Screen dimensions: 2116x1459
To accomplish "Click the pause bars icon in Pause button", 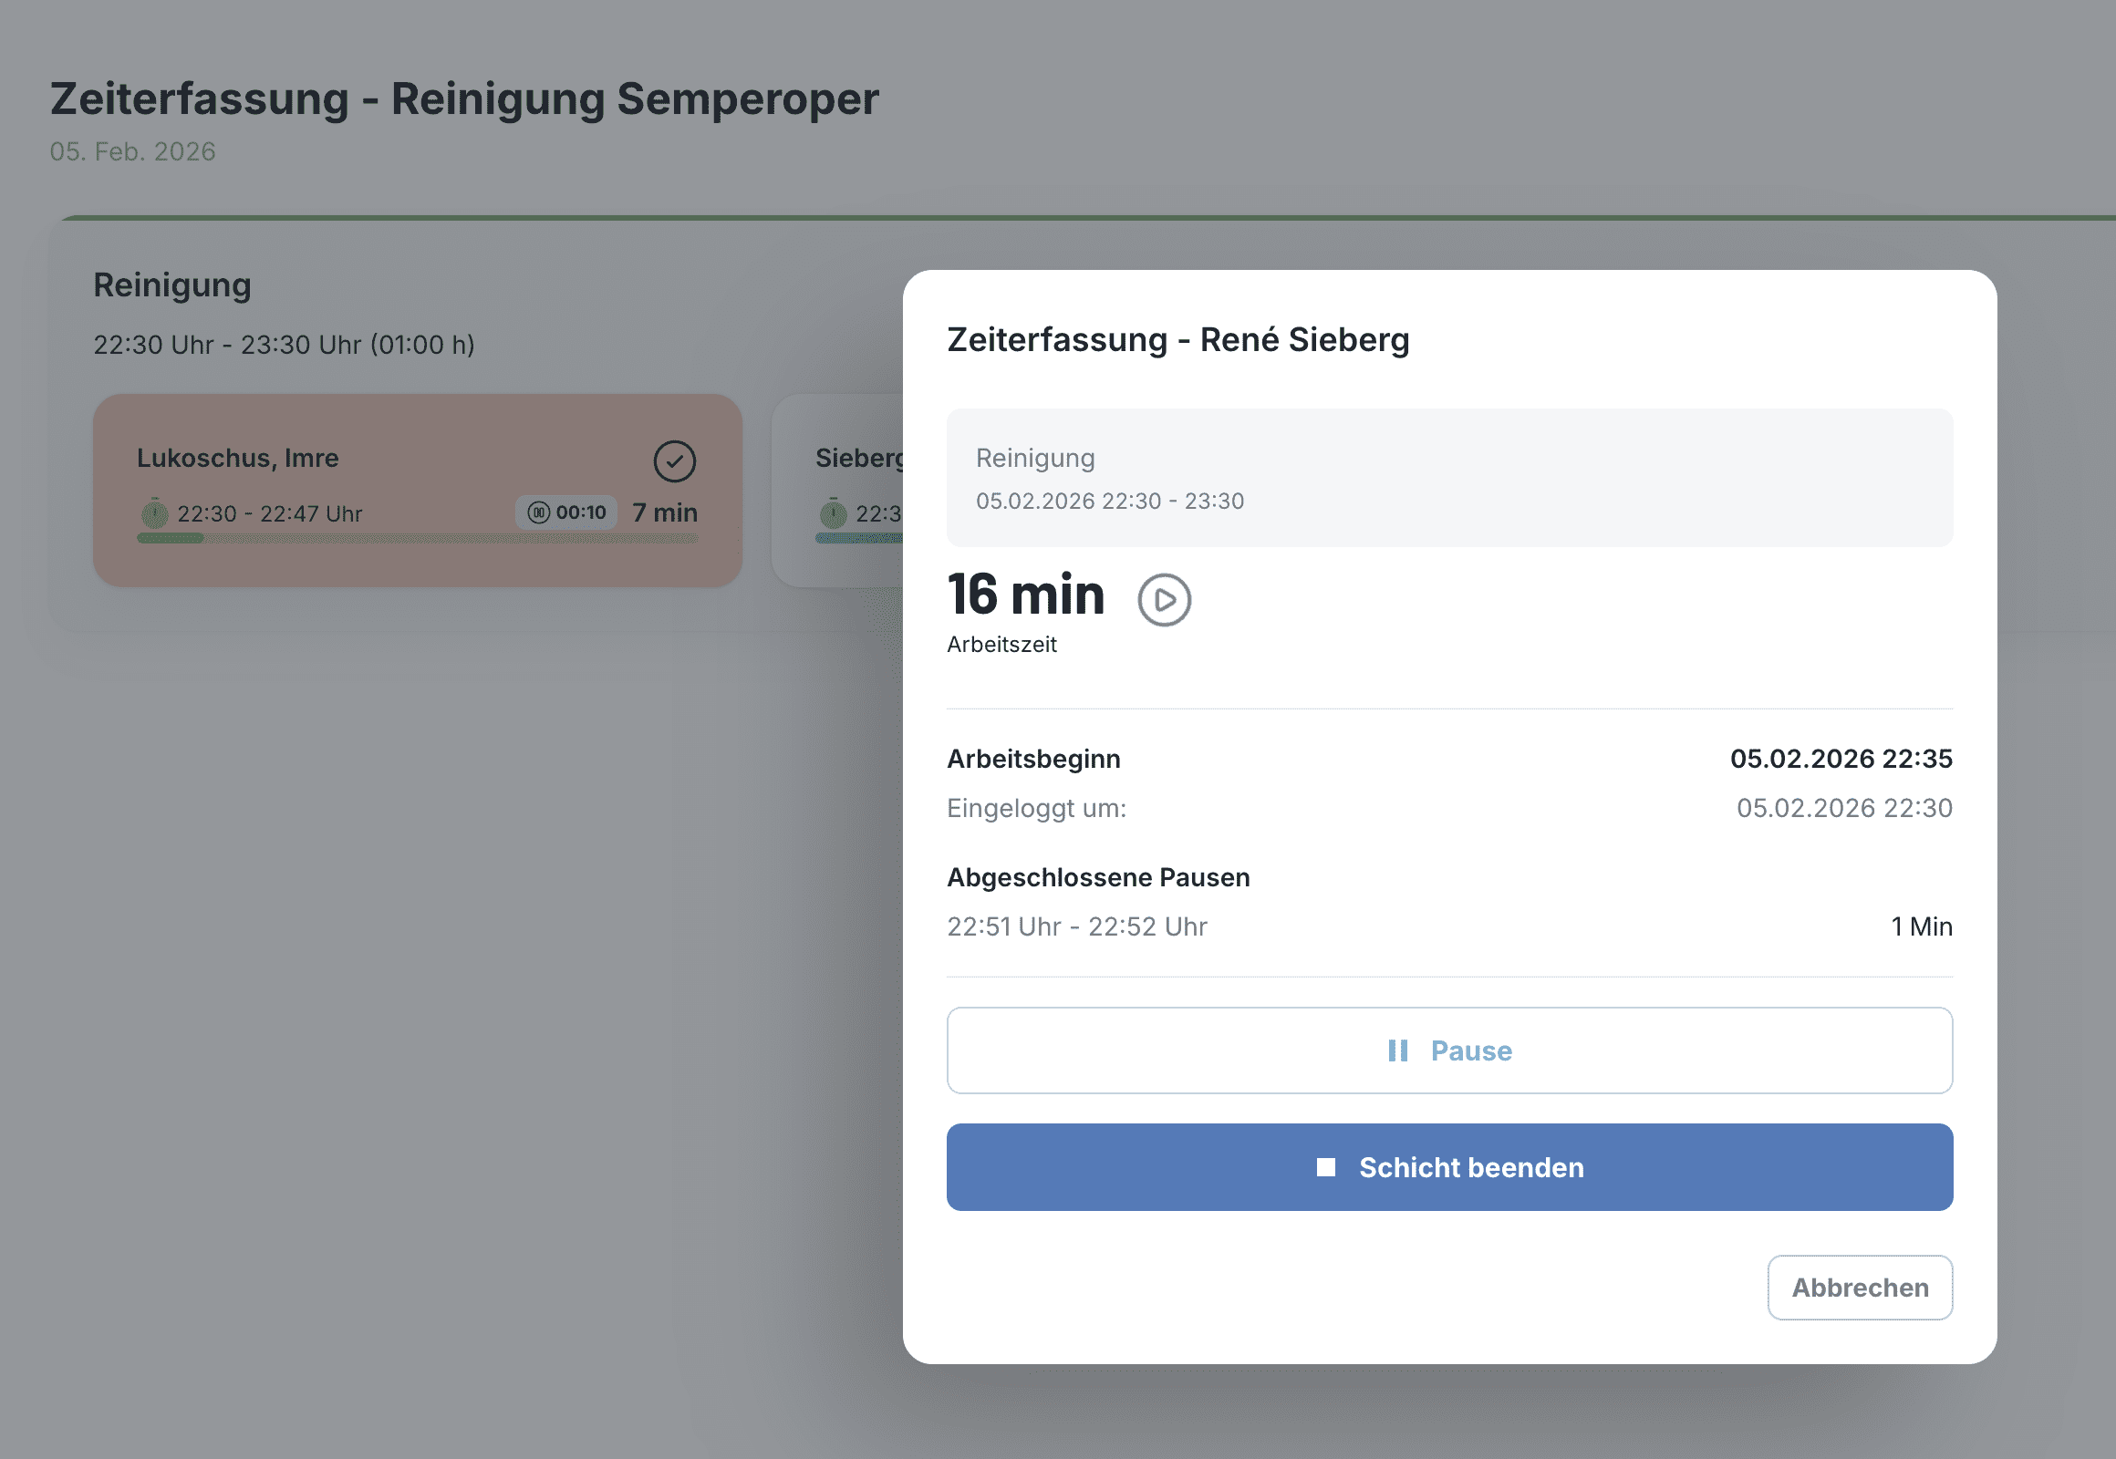I will 1397,1050.
